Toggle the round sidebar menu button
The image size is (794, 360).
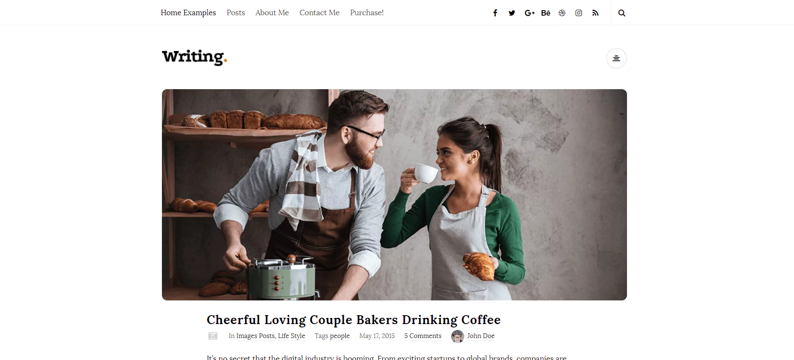click(616, 58)
